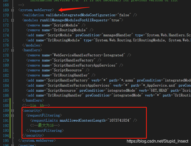The height and width of the screenshot is (146, 191).
Task: Click line number 169
Action: pos(6,10)
